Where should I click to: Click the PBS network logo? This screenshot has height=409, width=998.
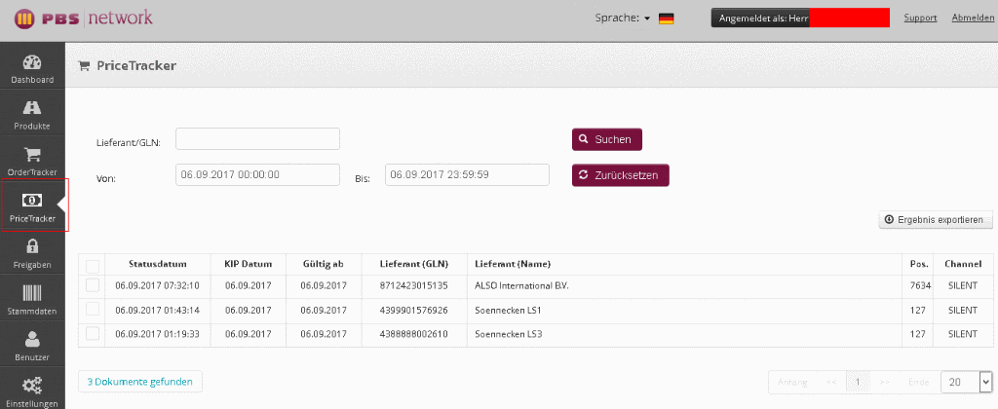coord(84,19)
